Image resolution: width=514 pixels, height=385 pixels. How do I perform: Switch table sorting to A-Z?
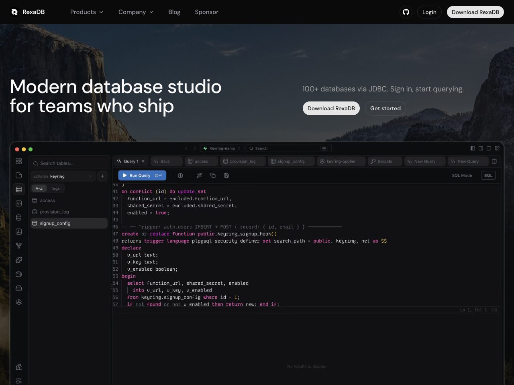tap(39, 188)
